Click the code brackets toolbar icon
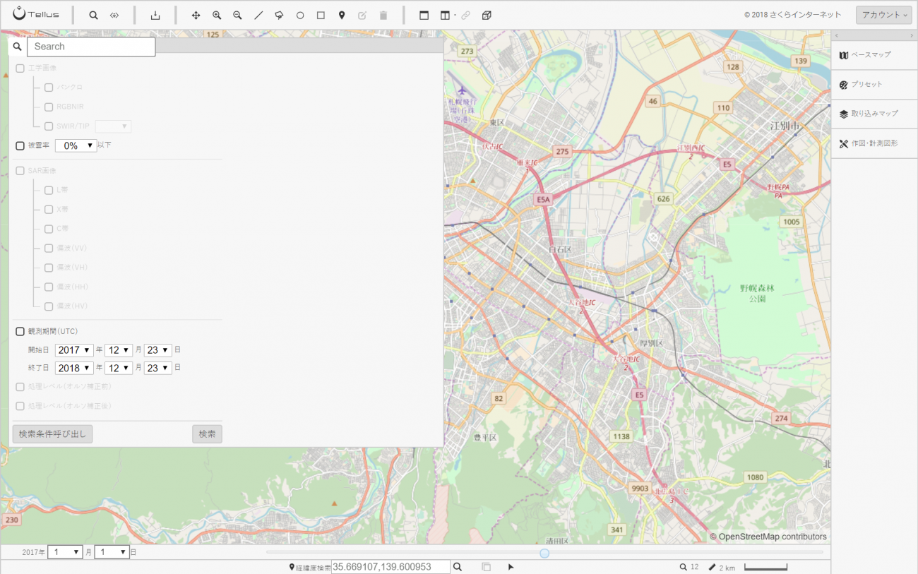The width and height of the screenshot is (918, 574). [x=114, y=15]
